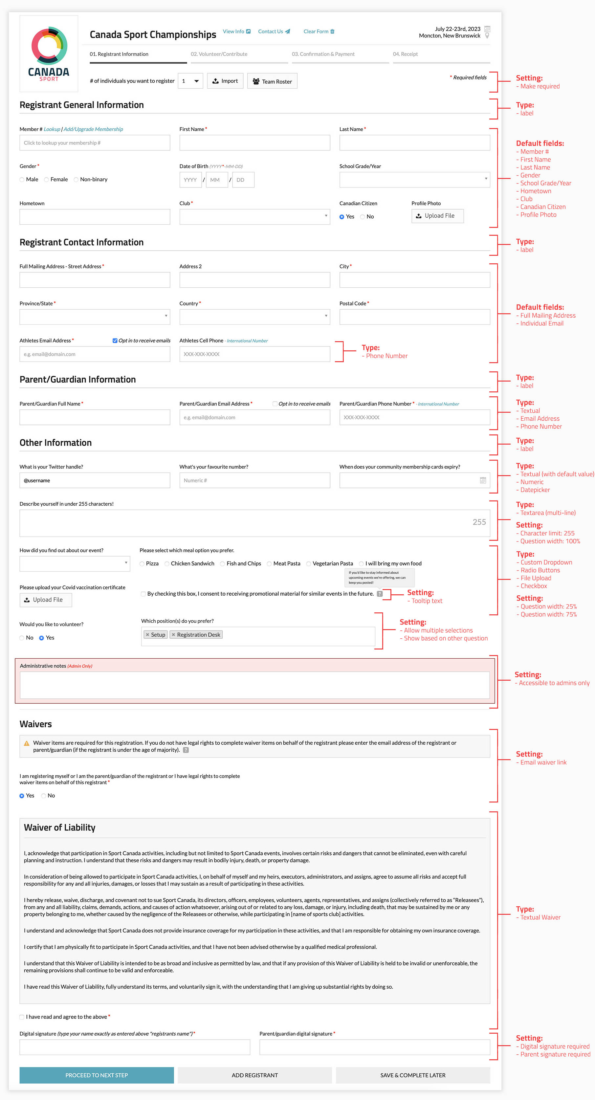Image resolution: width=595 pixels, height=1100 pixels.
Task: Remove the Setup tag from positions
Action: coord(147,635)
